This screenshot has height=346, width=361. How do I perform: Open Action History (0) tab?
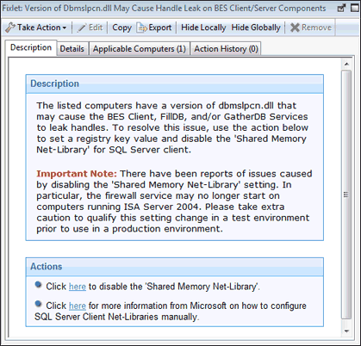[226, 49]
